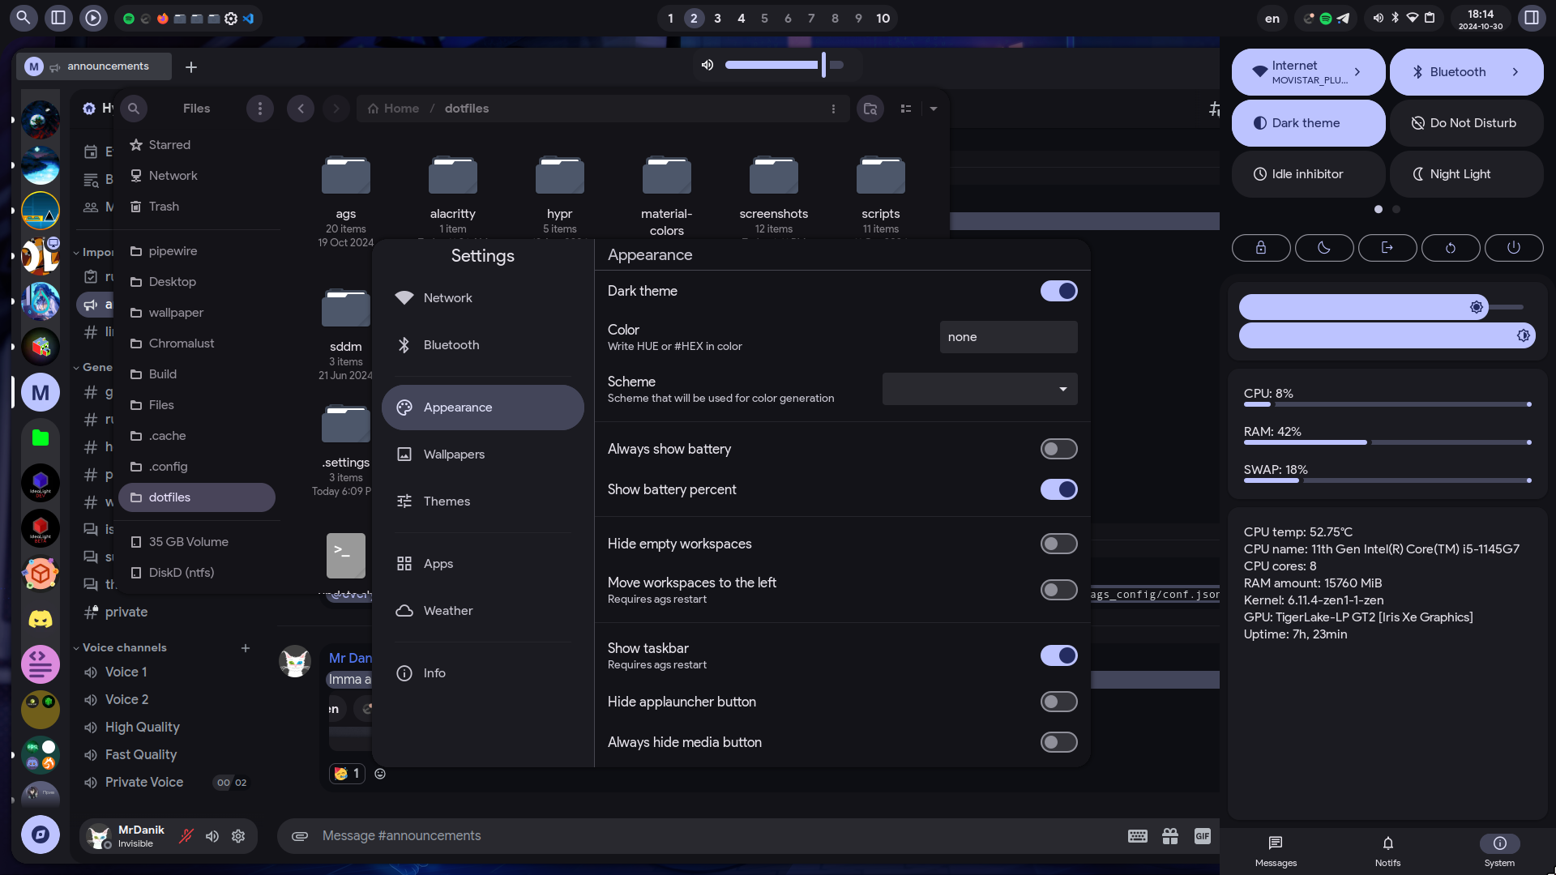Open the Scheme dropdown
Screen dimensions: 1556x875
980,389
